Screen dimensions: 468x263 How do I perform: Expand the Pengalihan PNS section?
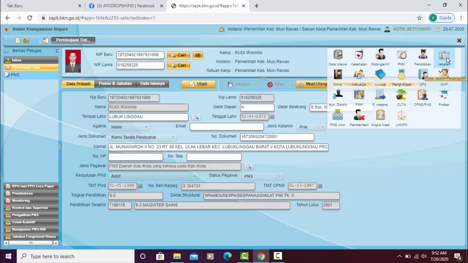pos(31,215)
